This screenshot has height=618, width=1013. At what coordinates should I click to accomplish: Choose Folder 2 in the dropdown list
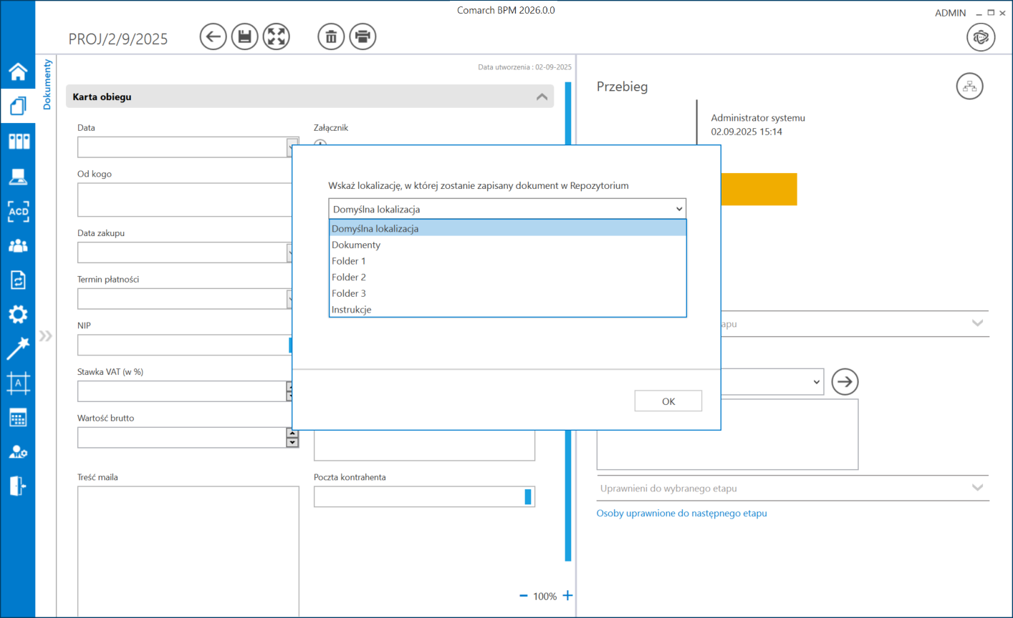(349, 277)
